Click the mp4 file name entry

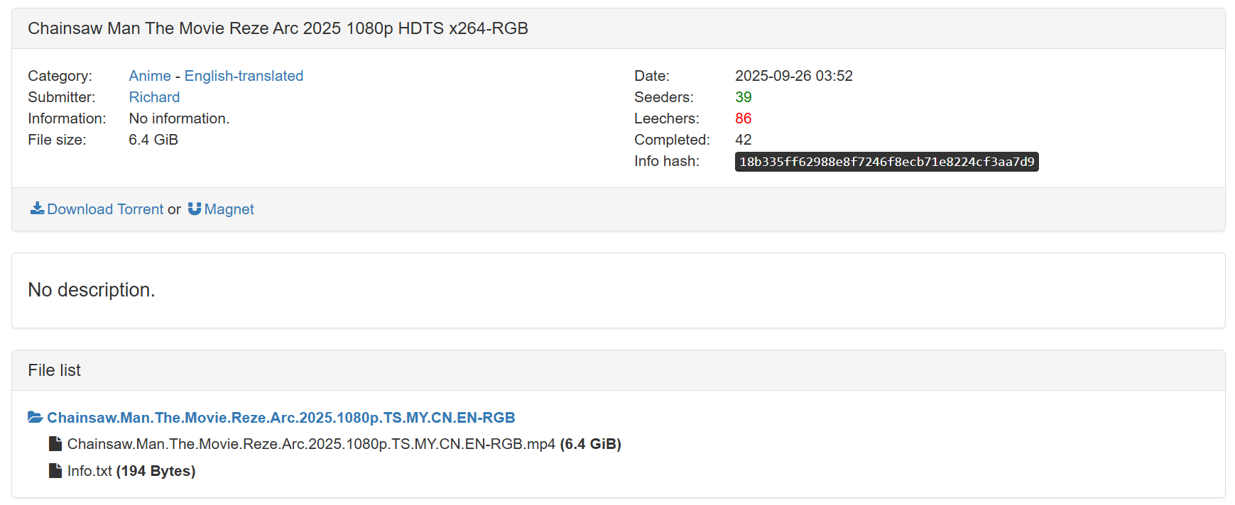311,444
